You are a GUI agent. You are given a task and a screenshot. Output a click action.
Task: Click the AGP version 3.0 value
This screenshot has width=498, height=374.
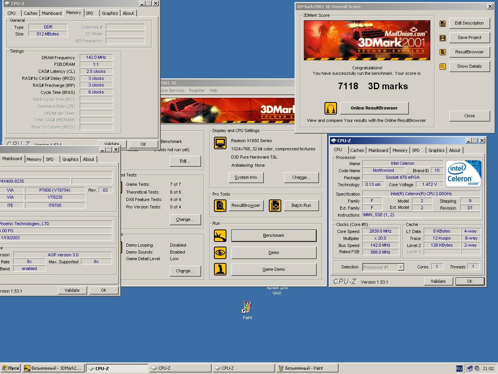click(x=63, y=255)
